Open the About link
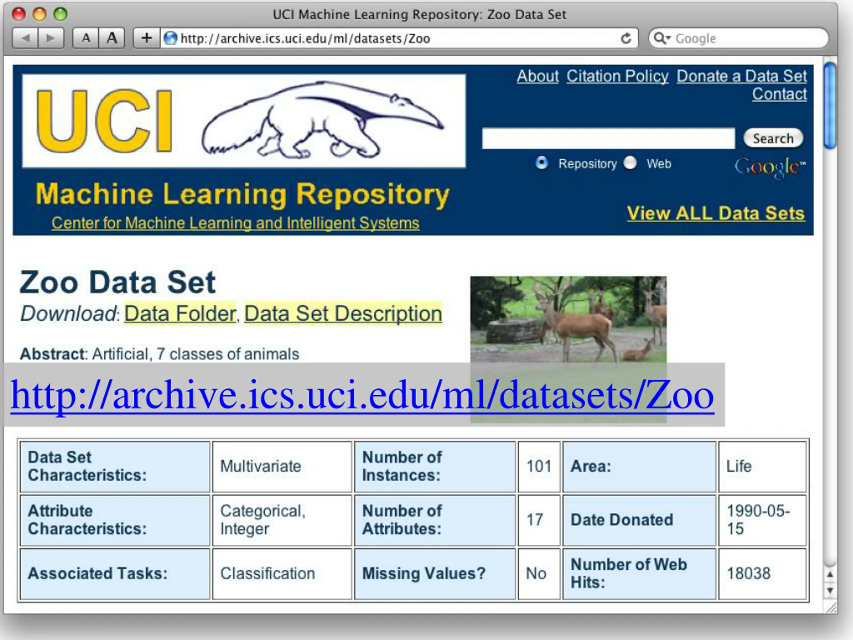The width and height of the screenshot is (853, 640). click(x=537, y=76)
